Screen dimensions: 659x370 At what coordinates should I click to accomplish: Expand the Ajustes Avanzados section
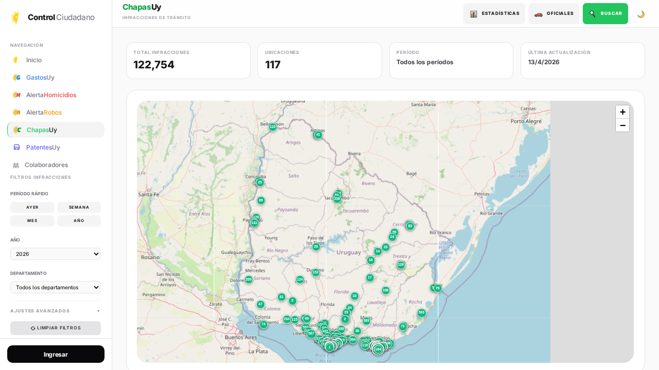pyautogui.click(x=56, y=311)
